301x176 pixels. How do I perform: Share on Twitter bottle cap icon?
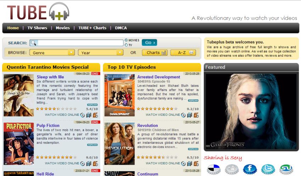[x=268, y=169]
